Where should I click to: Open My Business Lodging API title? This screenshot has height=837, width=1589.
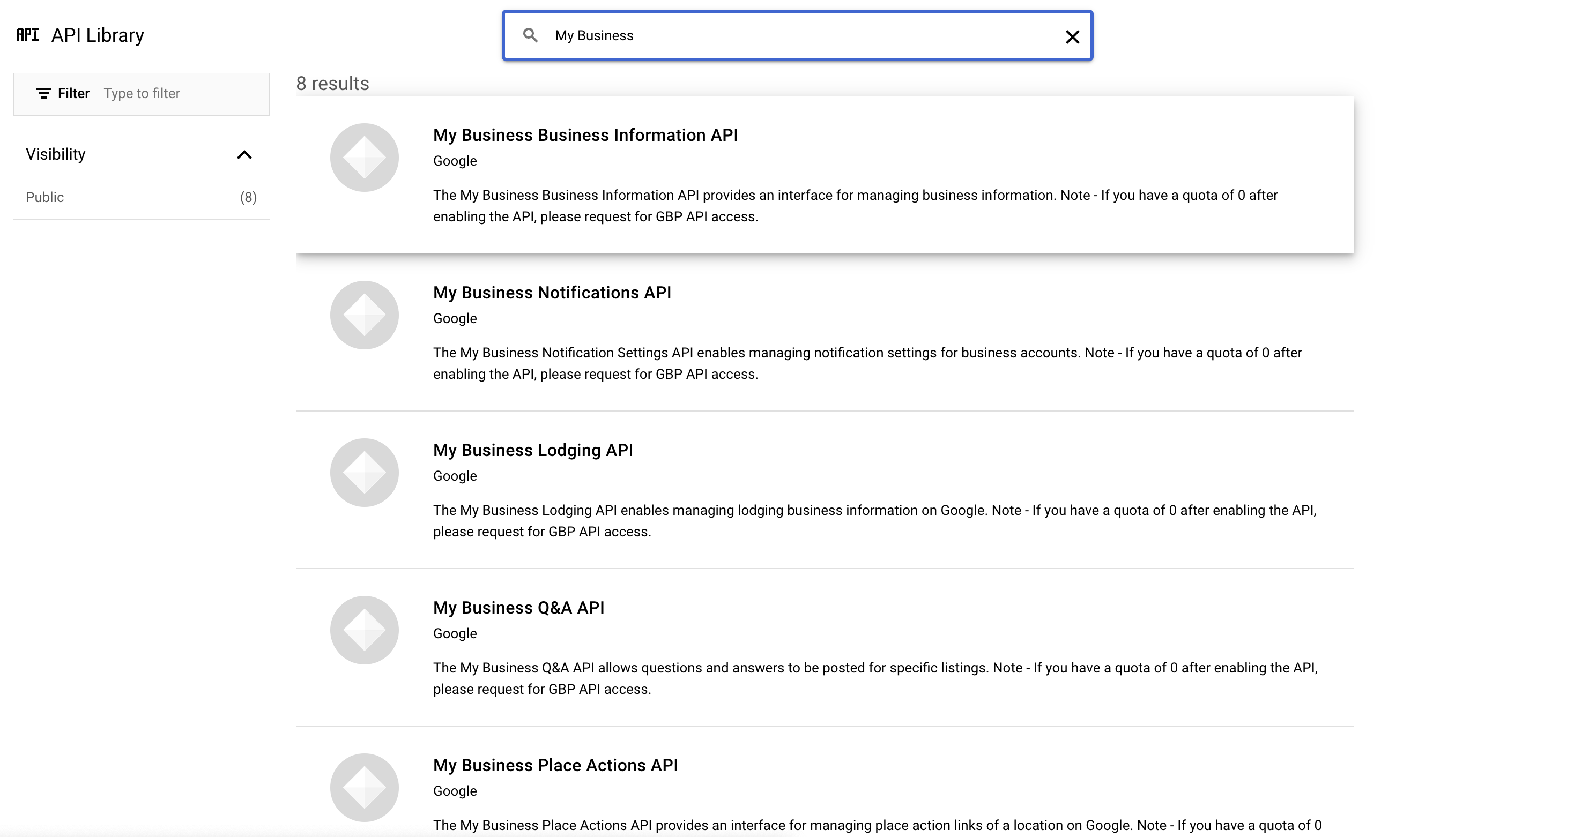tap(533, 450)
